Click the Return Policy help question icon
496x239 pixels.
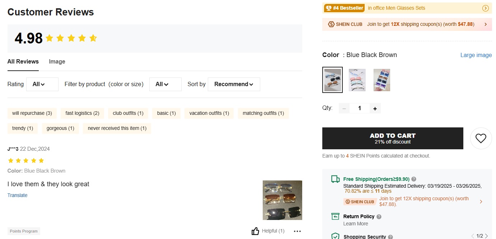coord(379,217)
